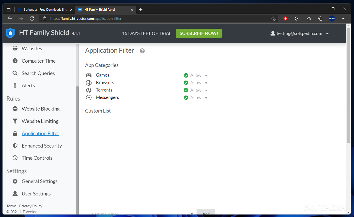Expand the Games Allow dropdown
Screen dimensions: 354x217
click(x=206, y=76)
